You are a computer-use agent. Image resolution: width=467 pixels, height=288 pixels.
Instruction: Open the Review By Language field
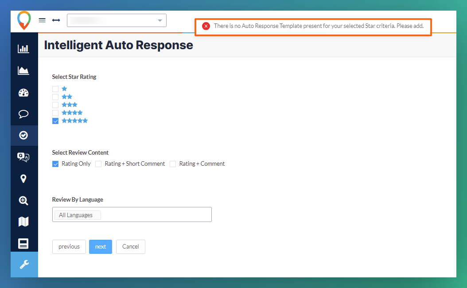pos(132,214)
